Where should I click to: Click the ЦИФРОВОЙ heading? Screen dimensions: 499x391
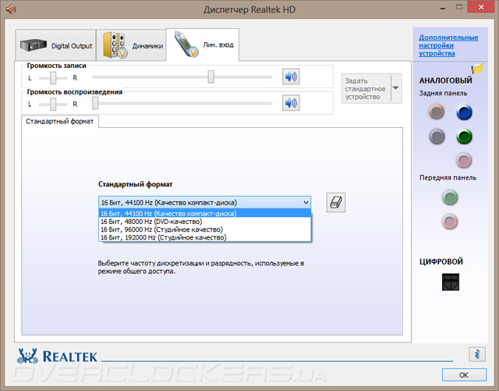pos(441,261)
